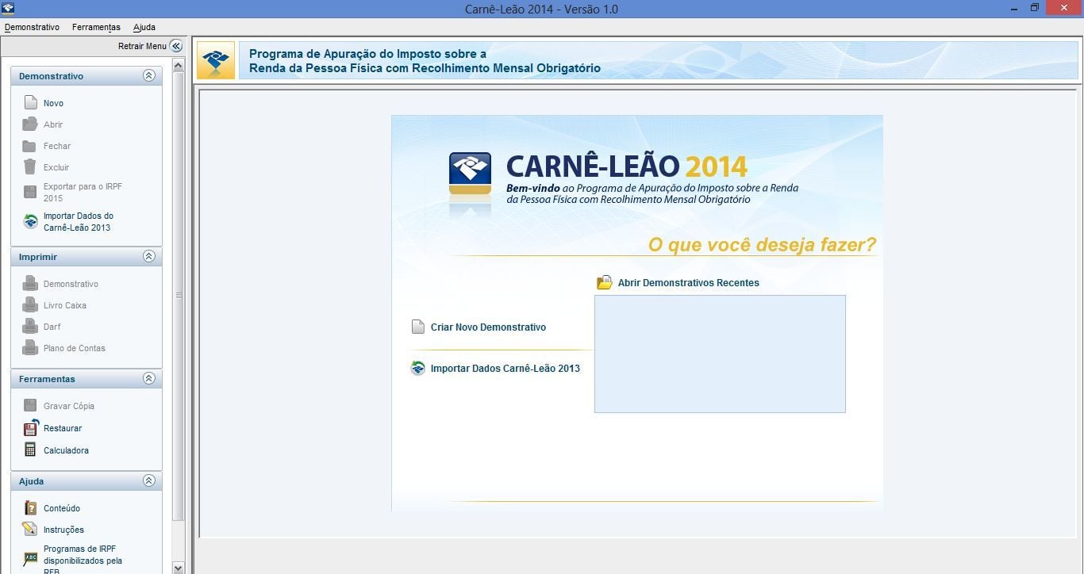The width and height of the screenshot is (1084, 574).
Task: Click the Abrir Demonstrativos Recentes heading
Action: click(x=689, y=282)
